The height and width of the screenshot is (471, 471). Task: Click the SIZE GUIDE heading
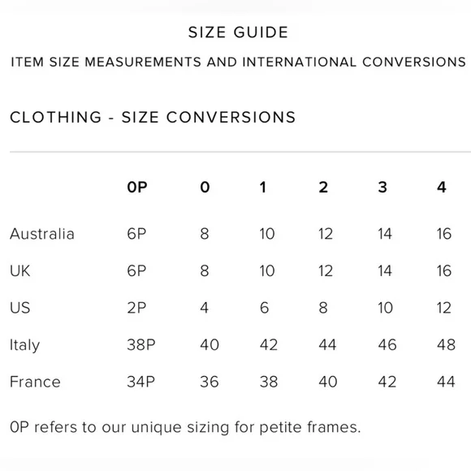click(238, 32)
